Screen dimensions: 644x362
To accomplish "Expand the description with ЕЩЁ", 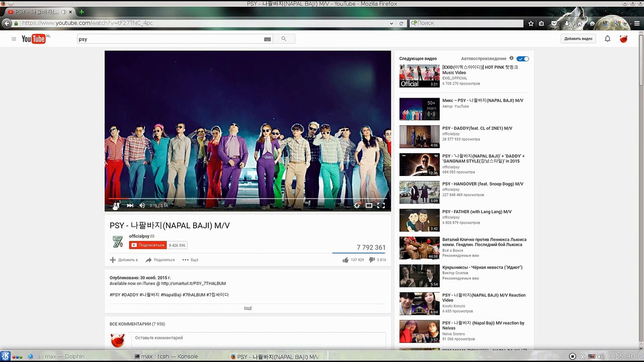I will 248,308.
